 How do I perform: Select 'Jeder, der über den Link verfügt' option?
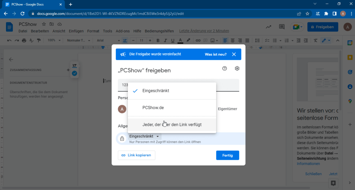pos(172,125)
